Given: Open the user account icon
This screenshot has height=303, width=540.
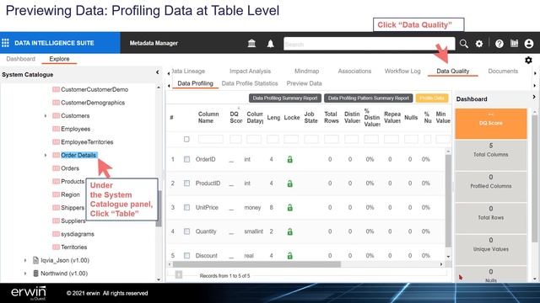Looking at the screenshot, I should pyautogui.click(x=529, y=44).
